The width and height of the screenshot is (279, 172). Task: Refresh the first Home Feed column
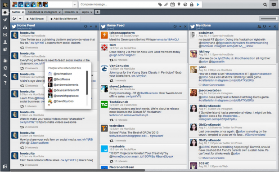[86, 26]
